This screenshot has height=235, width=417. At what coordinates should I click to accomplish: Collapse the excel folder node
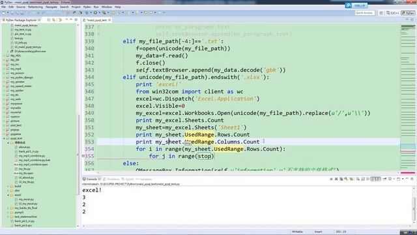coord(8,195)
